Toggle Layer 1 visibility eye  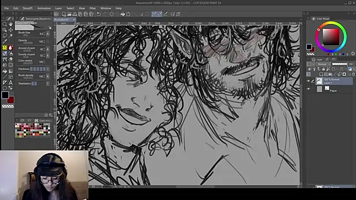[x=308, y=81]
